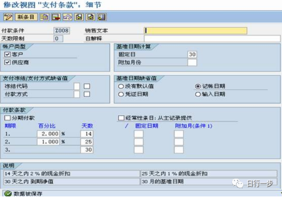Click the 固定日期 field in term 2 row
282x198 pixels.
[139, 142]
